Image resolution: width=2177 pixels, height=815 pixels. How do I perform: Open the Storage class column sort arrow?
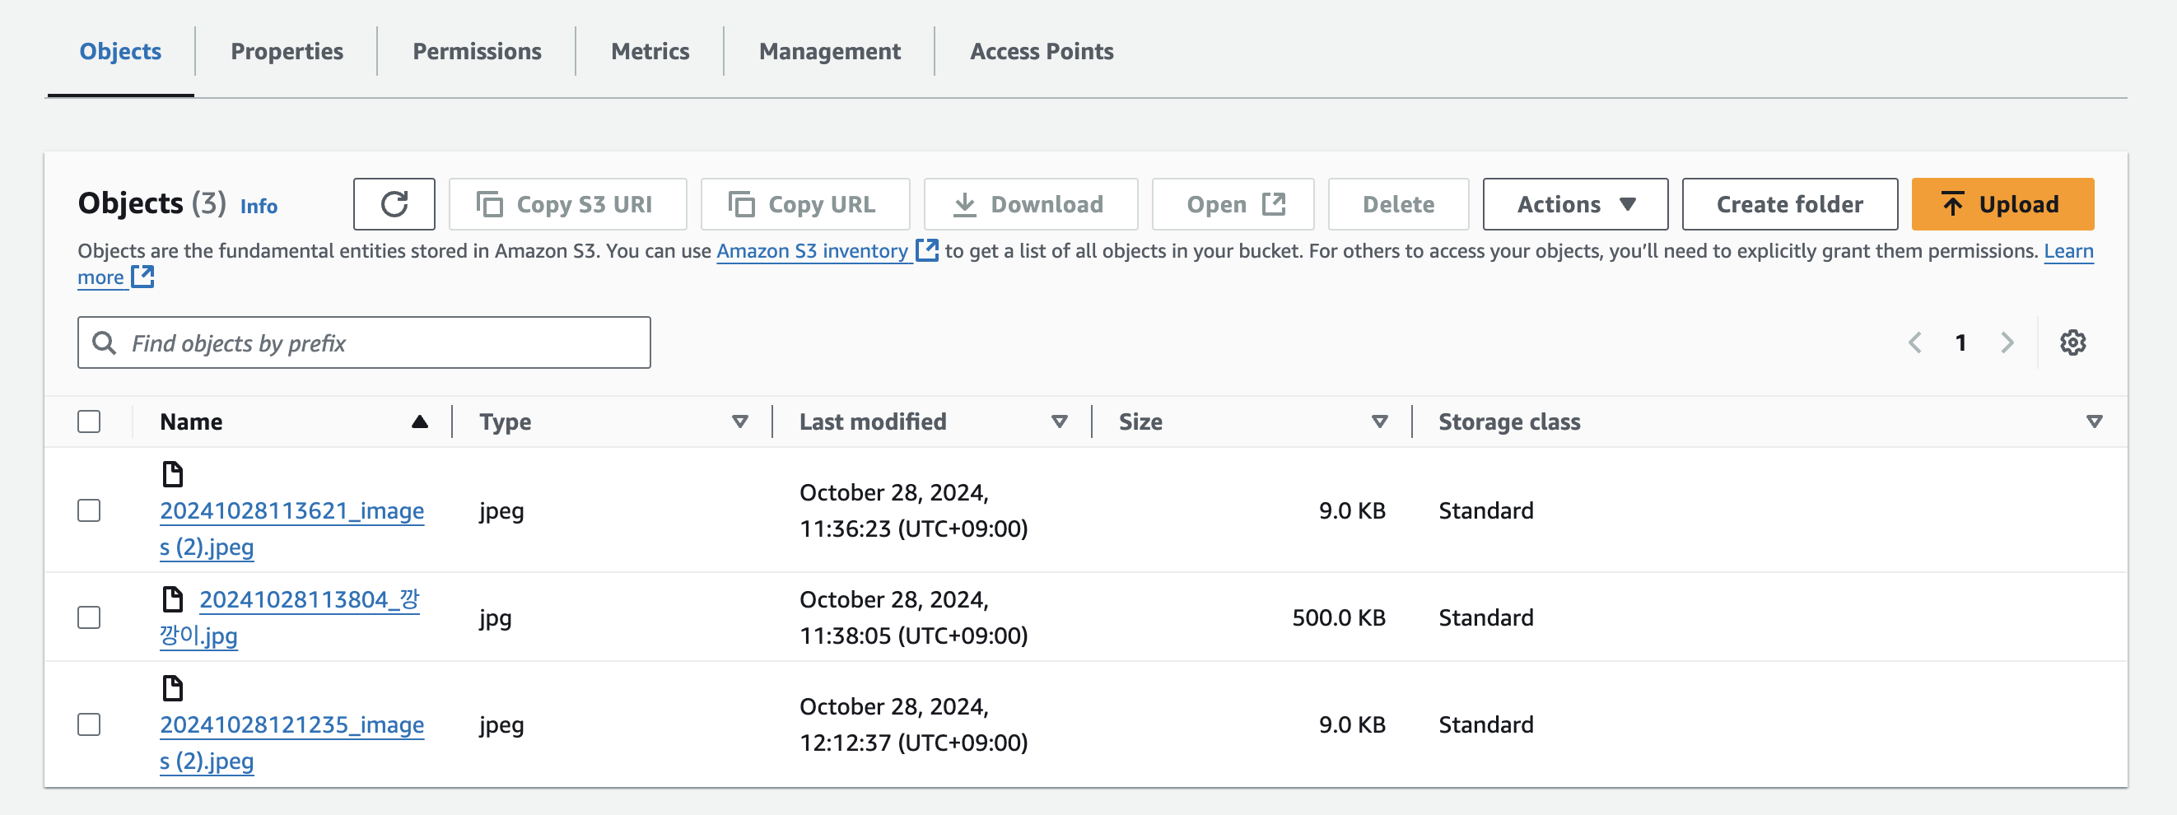click(2093, 422)
